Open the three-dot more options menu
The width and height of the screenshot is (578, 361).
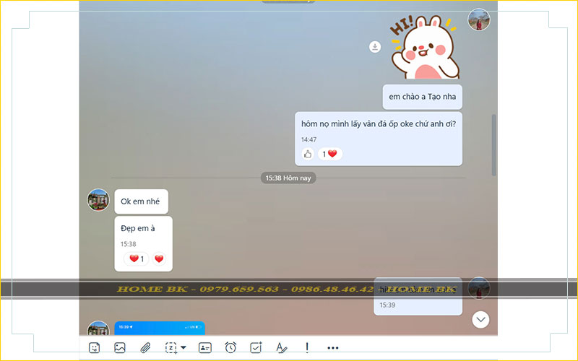332,347
